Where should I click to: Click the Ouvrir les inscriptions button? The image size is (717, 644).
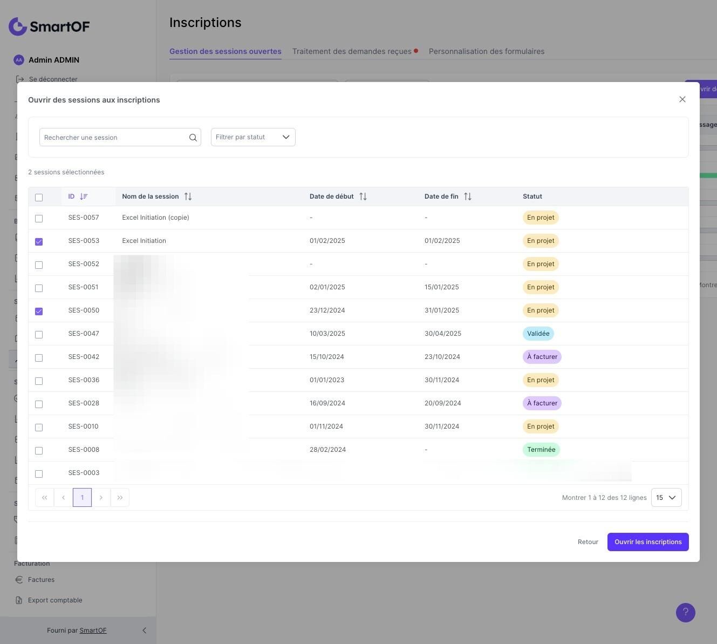648,542
